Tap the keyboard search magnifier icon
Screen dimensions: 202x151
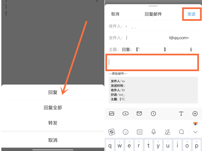pyautogui.click(x=181, y=132)
